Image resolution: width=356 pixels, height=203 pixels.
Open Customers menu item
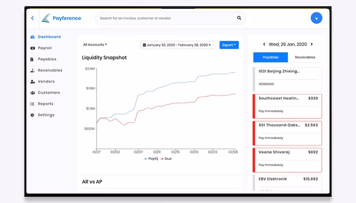[49, 92]
